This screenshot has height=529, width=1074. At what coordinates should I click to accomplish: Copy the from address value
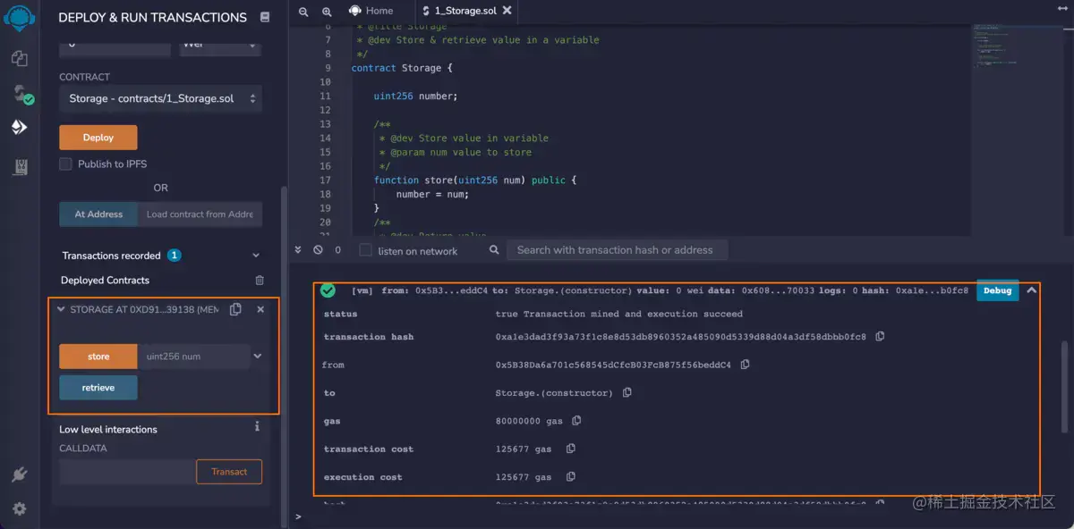click(x=745, y=365)
